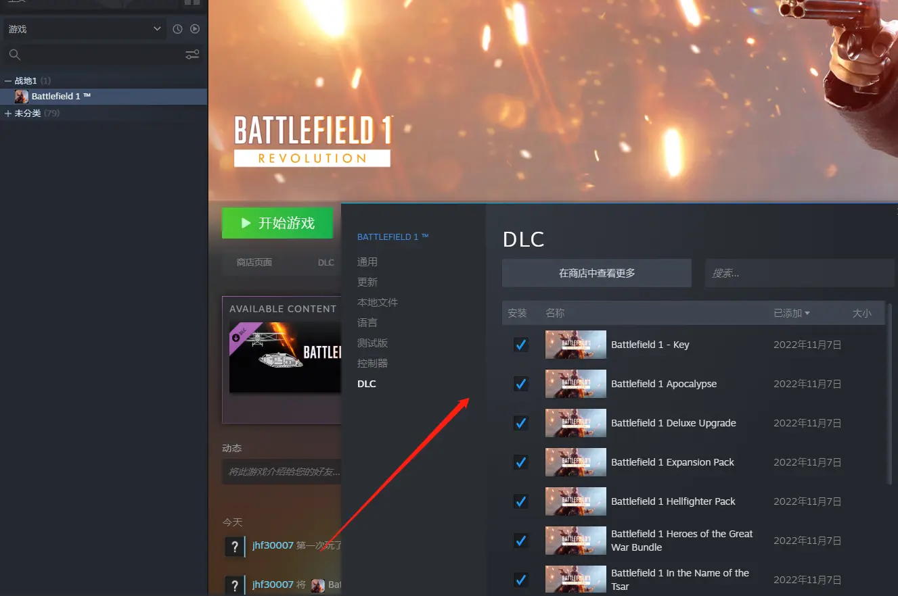The height and width of the screenshot is (596, 898).
Task: Click the magnifier search icon in library sidebar
Action: (x=15, y=55)
